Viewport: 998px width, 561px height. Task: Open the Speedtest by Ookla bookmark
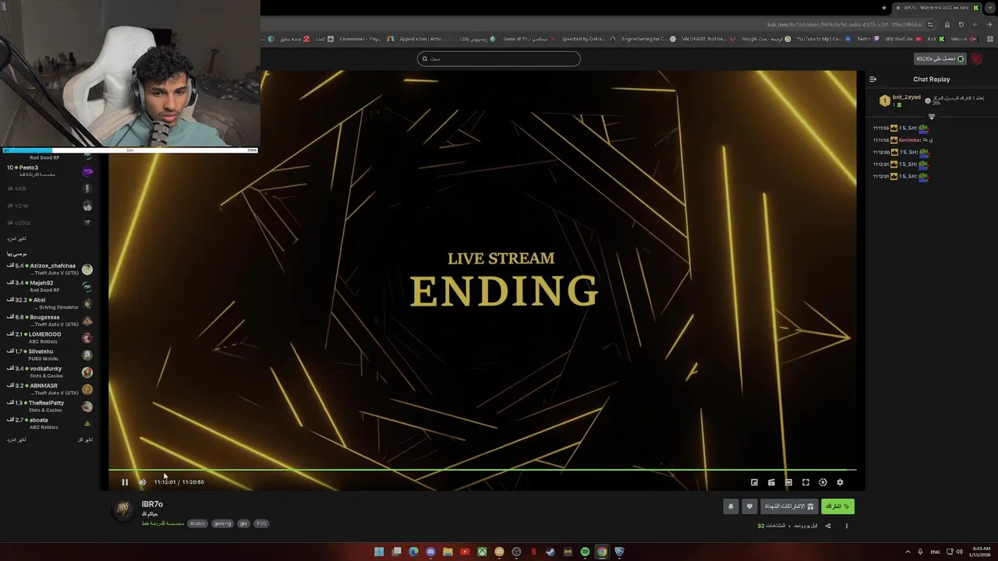point(589,39)
